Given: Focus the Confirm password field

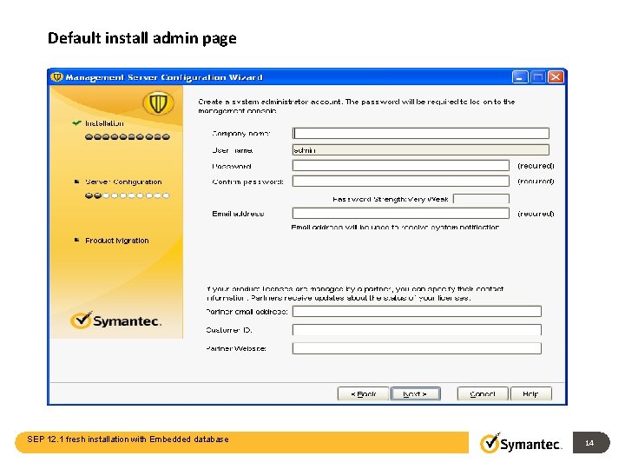Looking at the screenshot, I should pyautogui.click(x=400, y=181).
